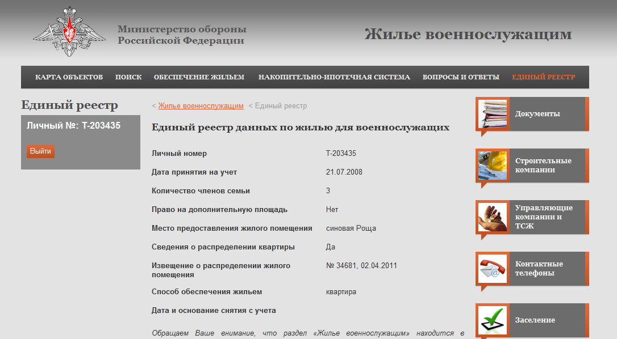
Task: Open Строительные компании sidebar label
Action: point(543,166)
